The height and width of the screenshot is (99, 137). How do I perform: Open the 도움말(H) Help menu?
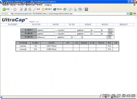pos(48,5)
